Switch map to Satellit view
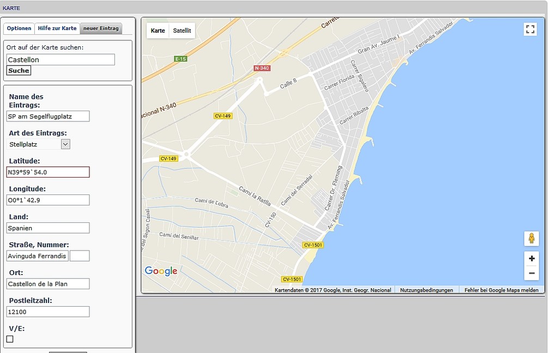 (182, 31)
